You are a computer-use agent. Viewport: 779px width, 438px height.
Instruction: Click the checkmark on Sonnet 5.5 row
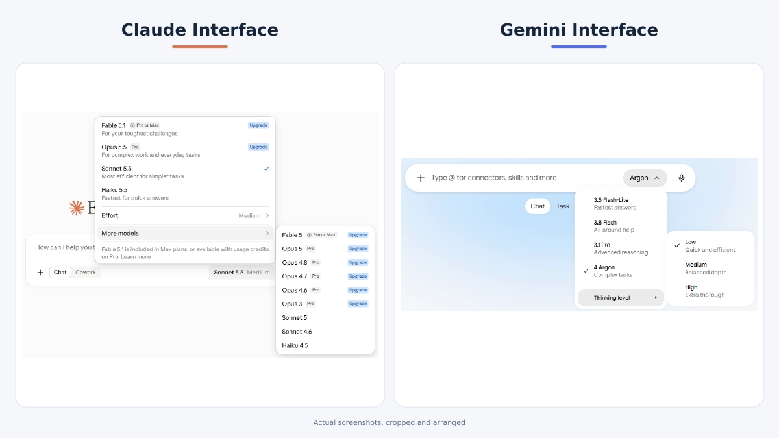pyautogui.click(x=266, y=168)
